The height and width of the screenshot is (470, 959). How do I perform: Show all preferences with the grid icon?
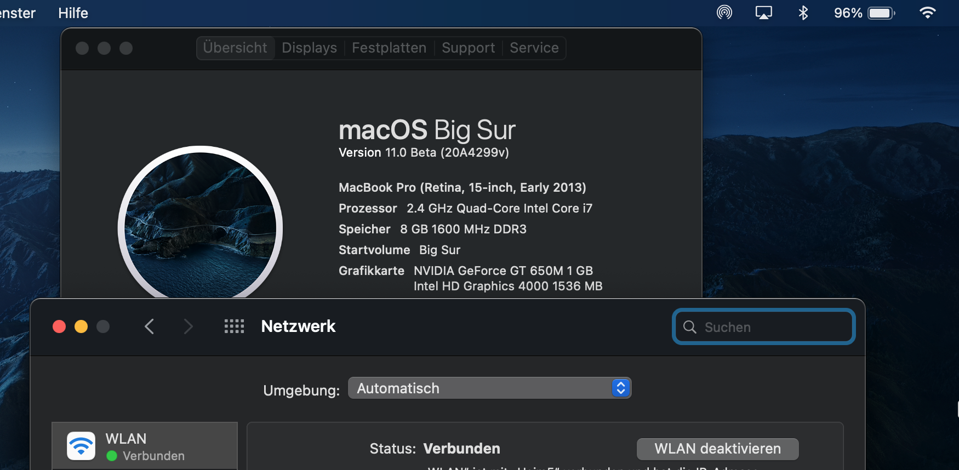click(234, 326)
